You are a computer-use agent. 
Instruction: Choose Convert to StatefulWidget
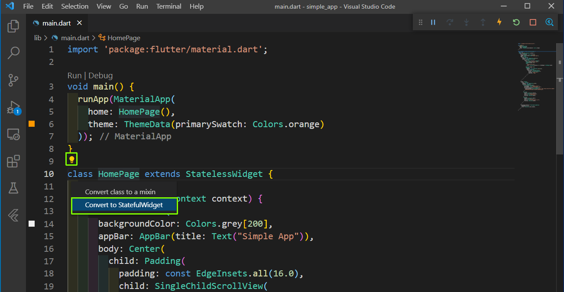click(124, 205)
